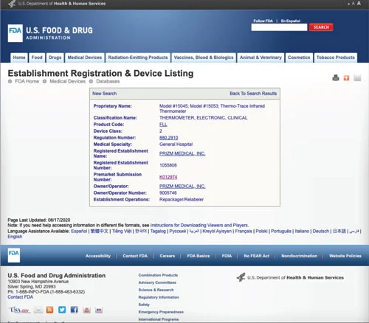369x323 pixels.
Task: Open Radiation-Emitting Products tab
Action: (x=138, y=58)
